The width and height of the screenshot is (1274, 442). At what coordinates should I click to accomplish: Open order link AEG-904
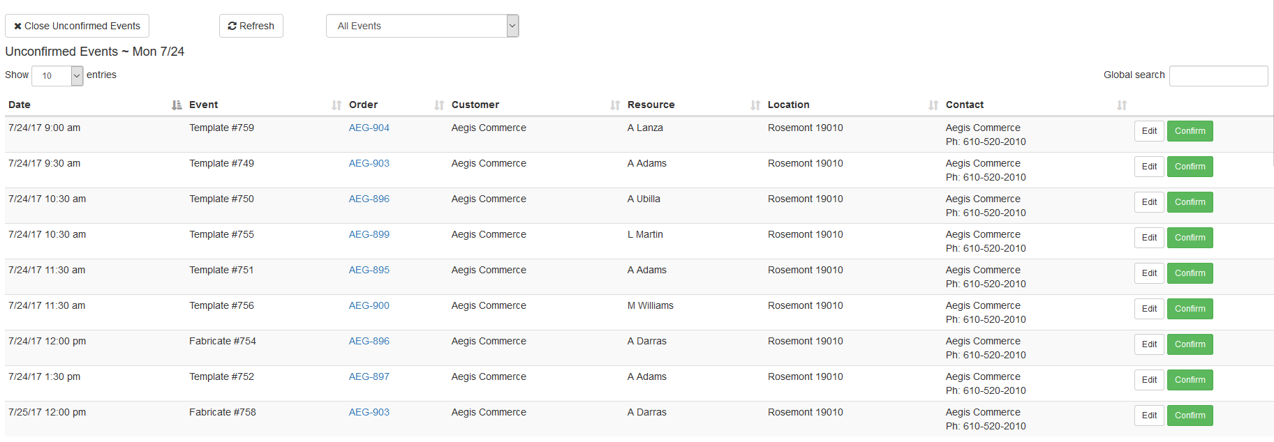[x=369, y=128]
